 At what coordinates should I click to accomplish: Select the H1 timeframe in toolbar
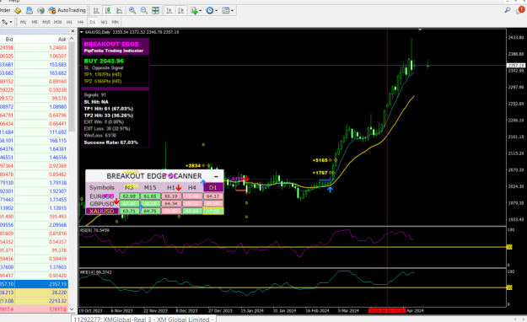(69, 22)
